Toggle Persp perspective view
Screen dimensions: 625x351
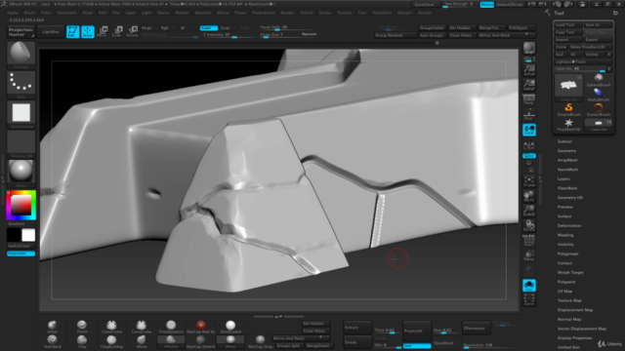point(529,99)
